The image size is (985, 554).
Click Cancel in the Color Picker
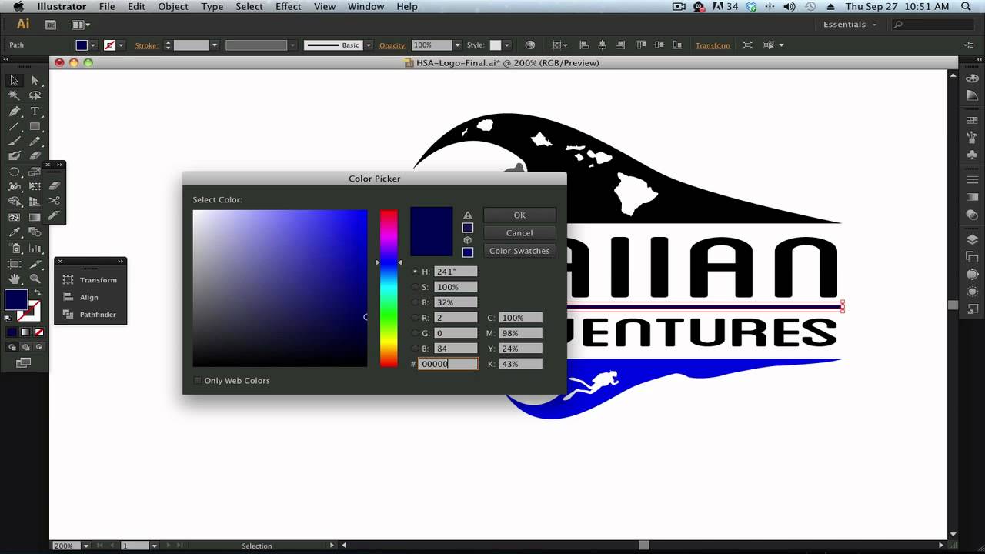tap(519, 233)
